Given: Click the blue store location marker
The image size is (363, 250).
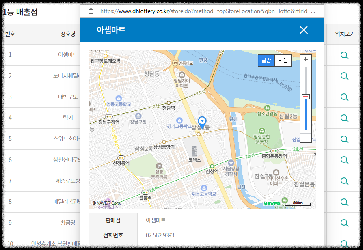Looking at the screenshot, I should tap(202, 123).
